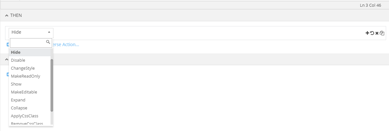
Task: Duplicate the action using the copy icon
Action: click(x=382, y=33)
